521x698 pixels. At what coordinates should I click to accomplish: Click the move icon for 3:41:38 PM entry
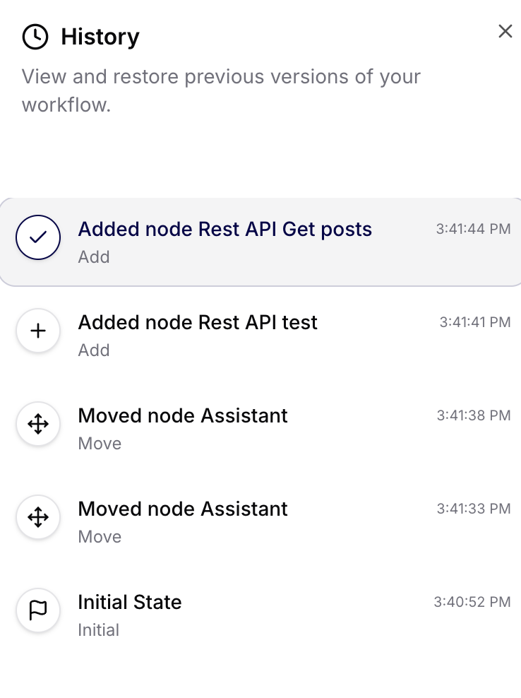(x=38, y=424)
